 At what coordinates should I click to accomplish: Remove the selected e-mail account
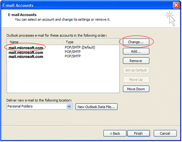[136, 61]
